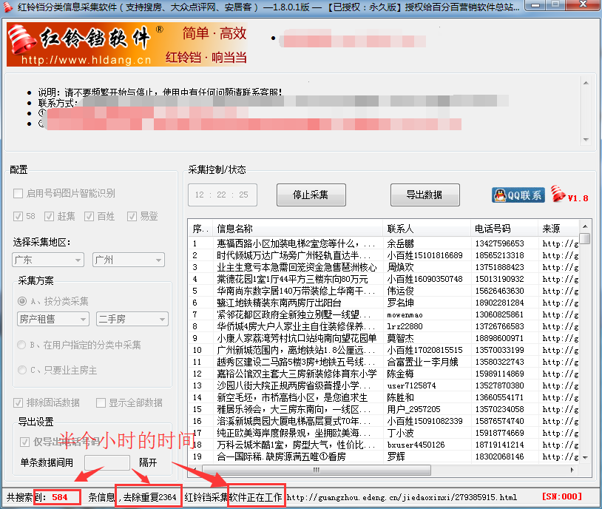Toggle the 赶集 source checkbox
602x509 pixels.
tap(49, 216)
